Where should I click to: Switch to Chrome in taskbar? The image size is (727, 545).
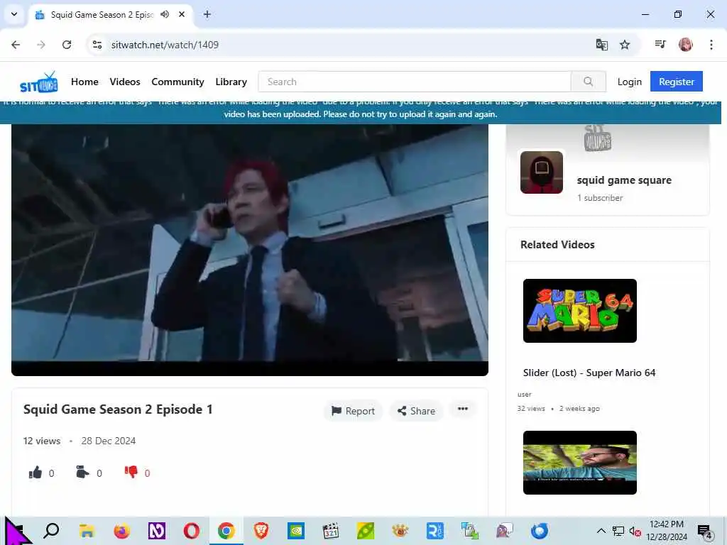[226, 531]
